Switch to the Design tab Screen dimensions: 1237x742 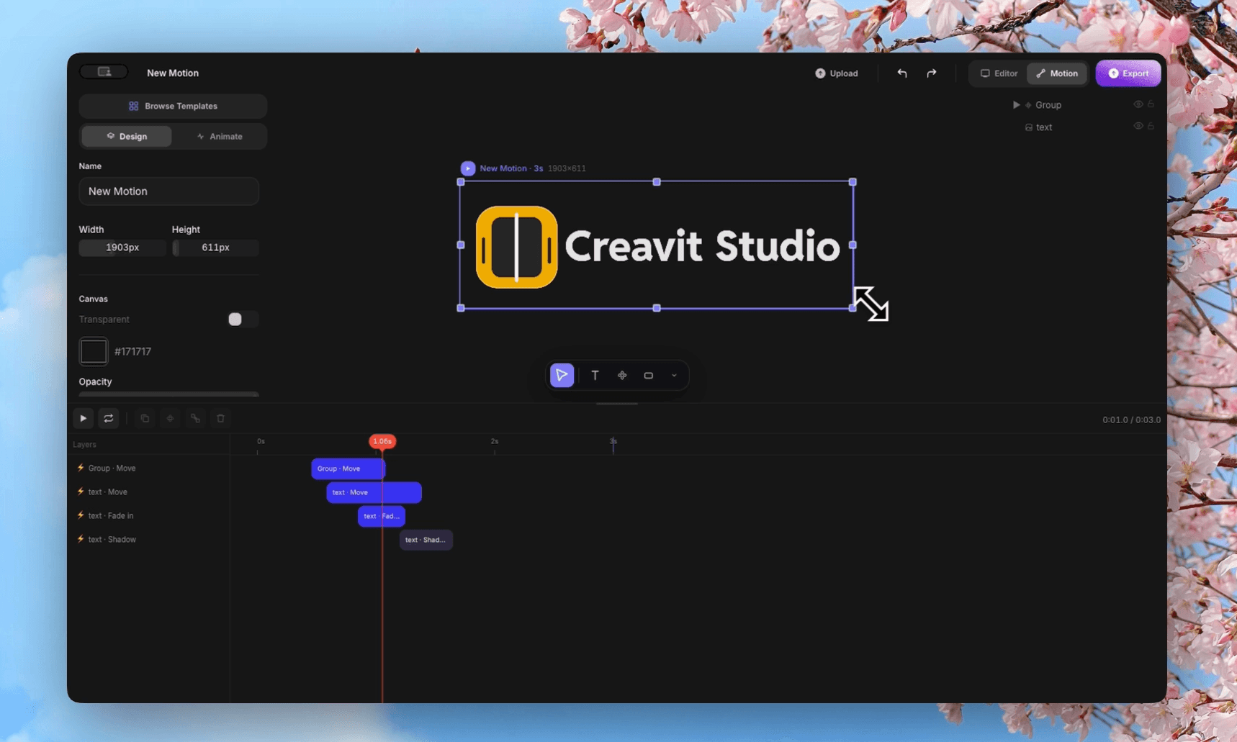[126, 136]
